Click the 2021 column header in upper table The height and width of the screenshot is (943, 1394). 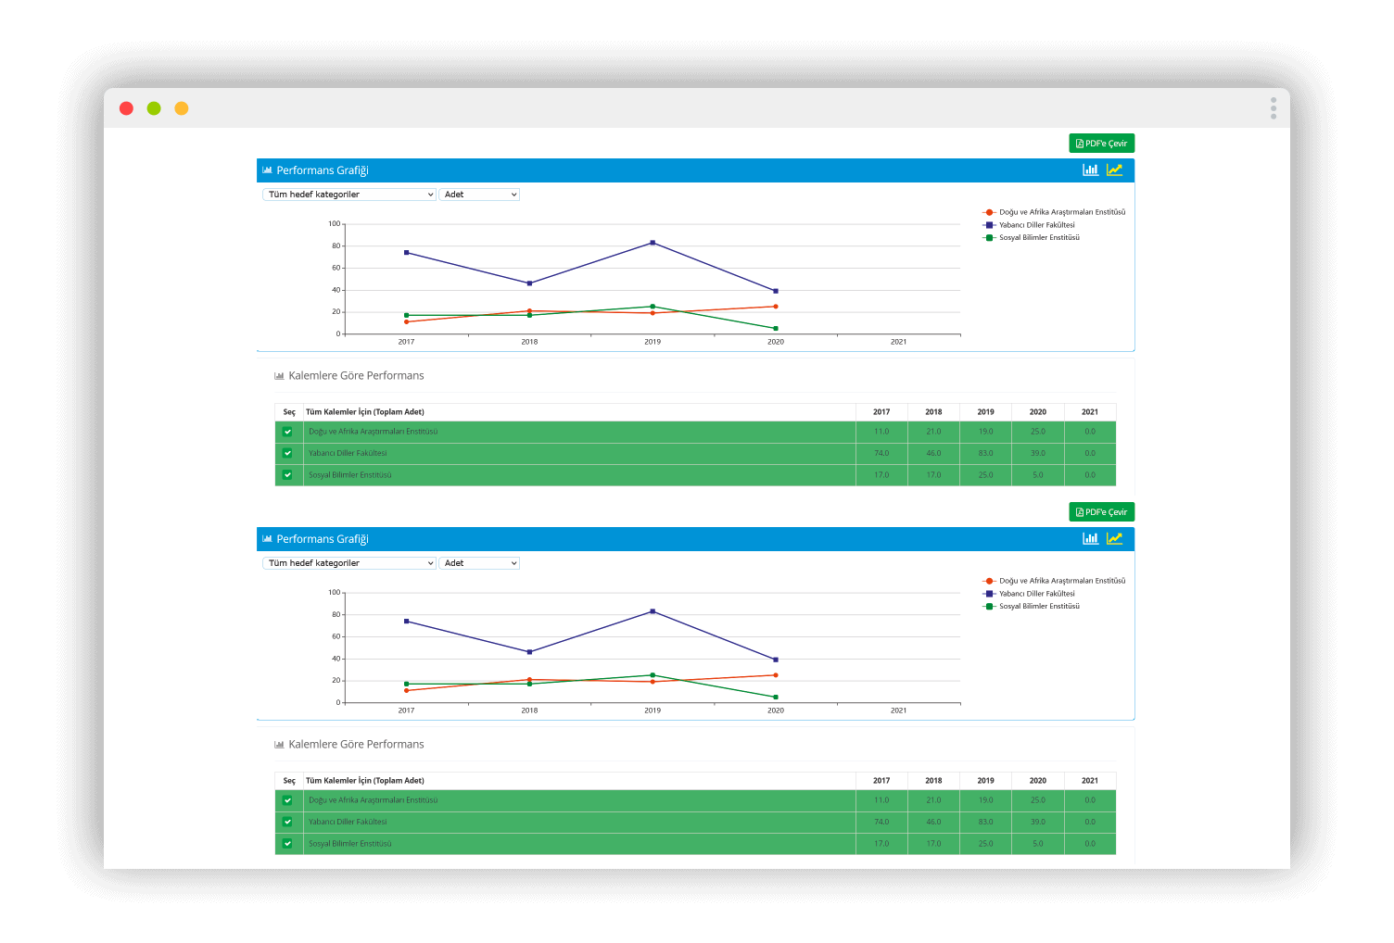[x=1090, y=412]
